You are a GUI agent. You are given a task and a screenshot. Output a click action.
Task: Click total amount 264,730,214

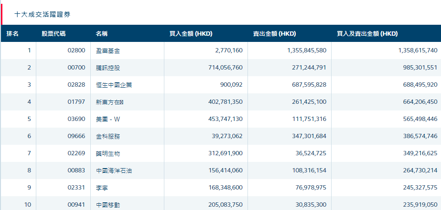click(x=420, y=170)
